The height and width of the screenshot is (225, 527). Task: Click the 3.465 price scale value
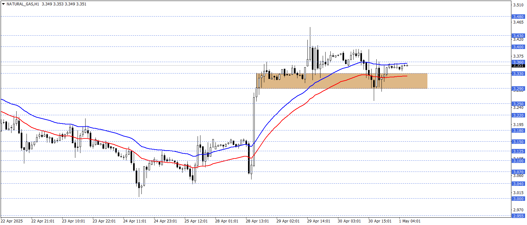[518, 22]
